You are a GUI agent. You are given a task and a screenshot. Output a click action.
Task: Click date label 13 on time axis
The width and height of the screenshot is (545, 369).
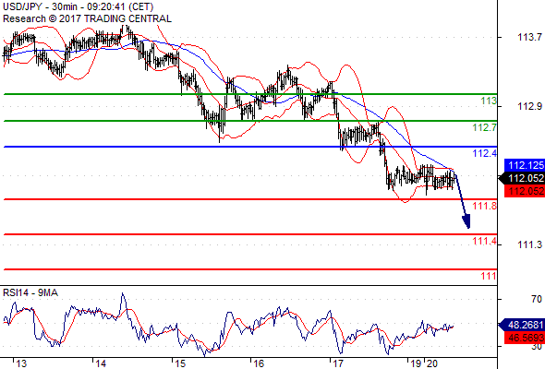[x=21, y=363]
